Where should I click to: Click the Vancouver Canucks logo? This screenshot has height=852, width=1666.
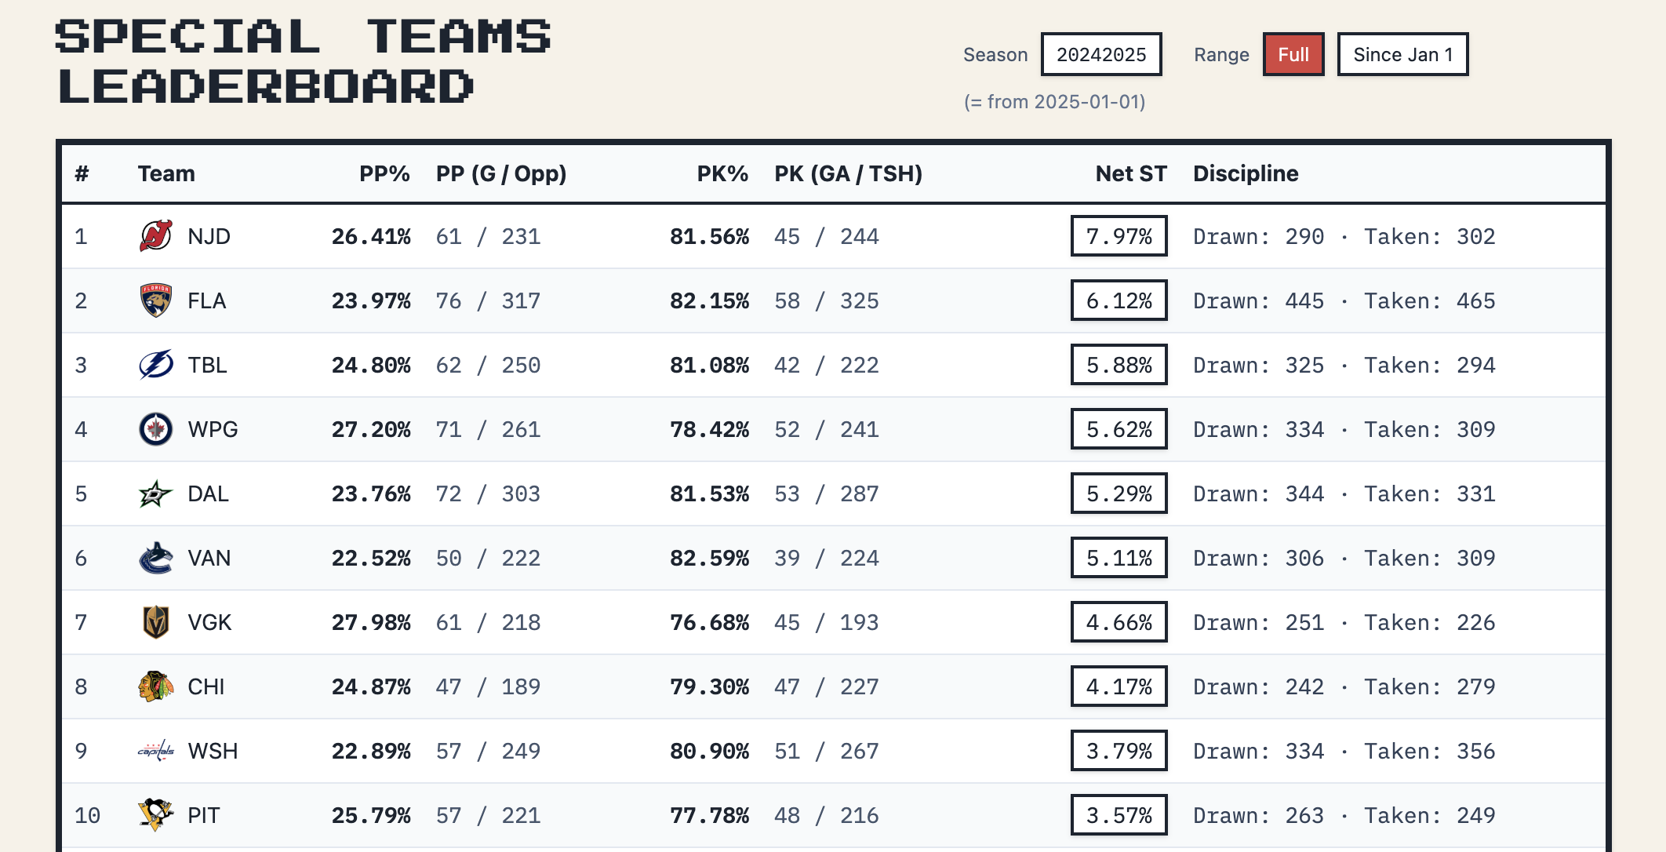coord(155,558)
